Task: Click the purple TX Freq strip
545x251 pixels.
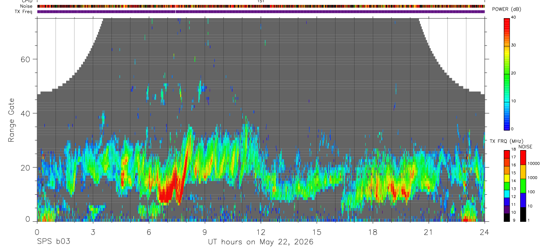Action: 261,12
